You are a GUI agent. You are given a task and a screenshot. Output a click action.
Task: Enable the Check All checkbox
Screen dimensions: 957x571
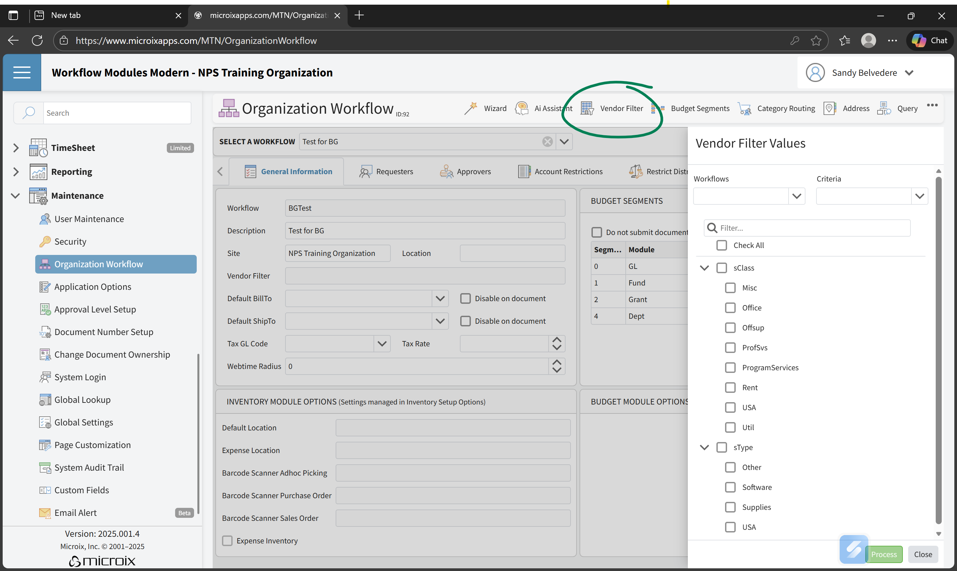pos(722,245)
